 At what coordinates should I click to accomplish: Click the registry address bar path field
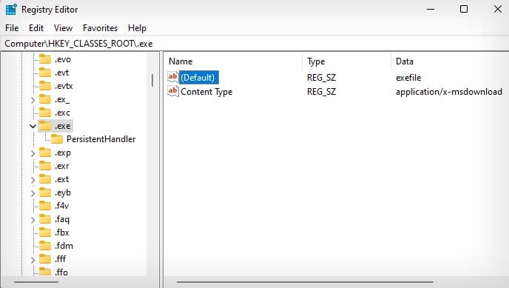coord(254,44)
